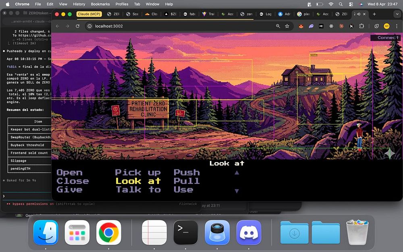Open the Extensions puzzle piece menu
This screenshot has width=403, height=252.
tap(361, 26)
